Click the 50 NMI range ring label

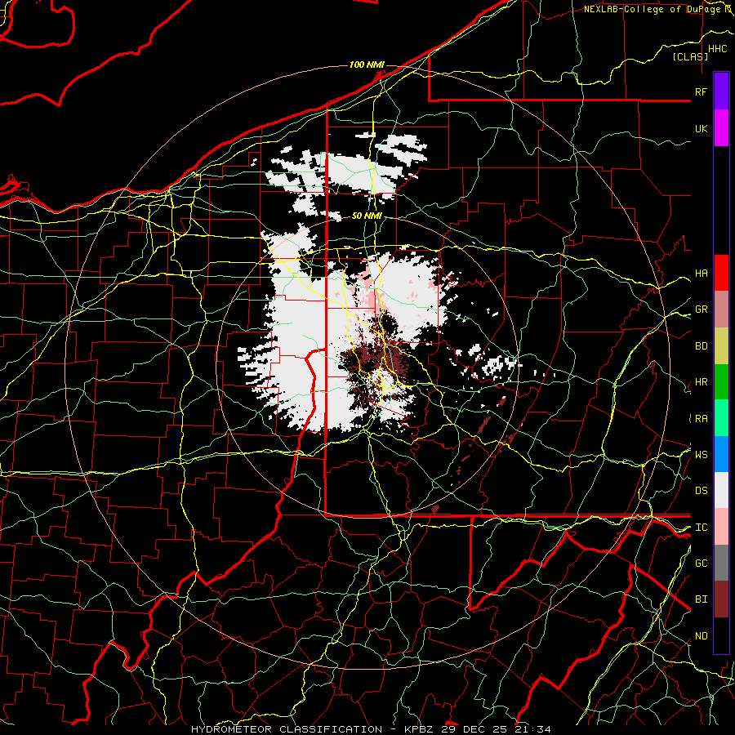coord(367,216)
